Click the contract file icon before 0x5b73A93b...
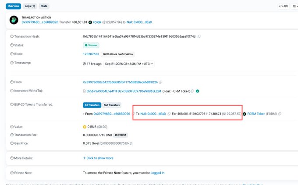The width and height of the screenshot is (298, 185). coord(85,91)
